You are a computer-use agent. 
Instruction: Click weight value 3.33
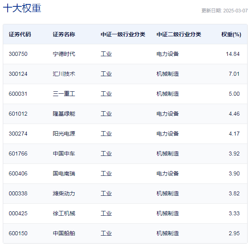(x=234, y=213)
